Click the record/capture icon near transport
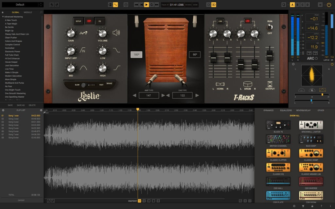The height and width of the screenshot is (209, 335). pos(125,5)
